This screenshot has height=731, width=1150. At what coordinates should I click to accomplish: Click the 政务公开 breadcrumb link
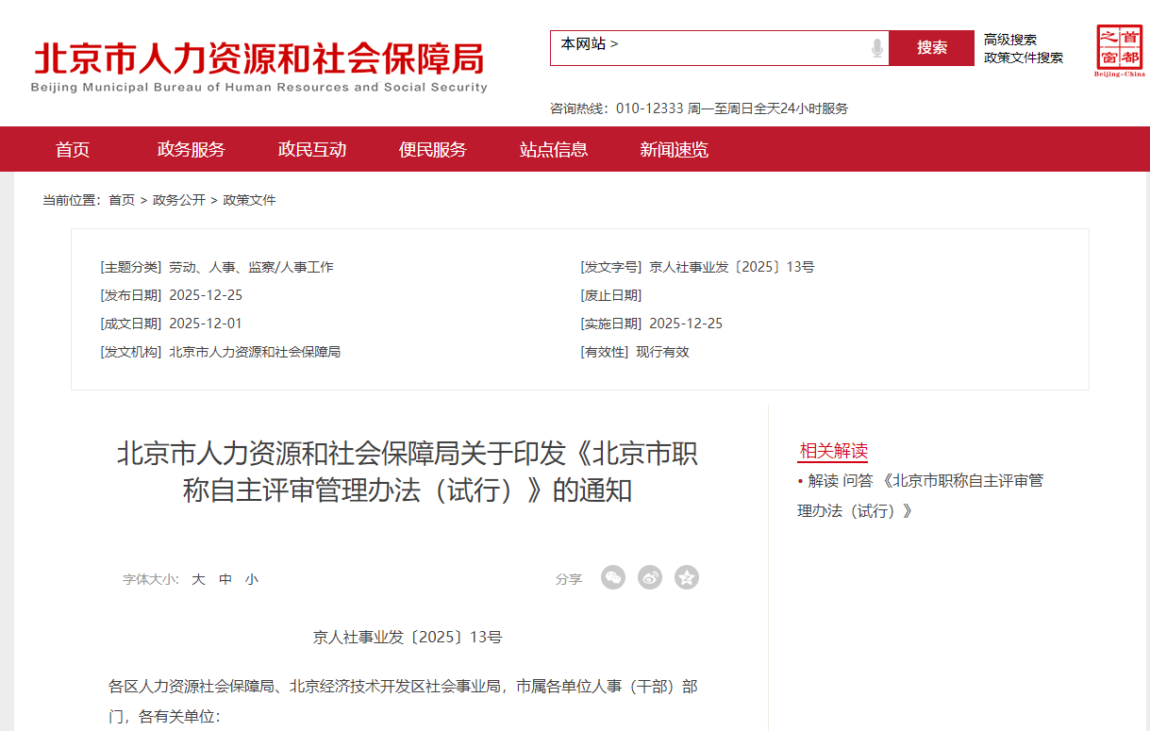(177, 199)
